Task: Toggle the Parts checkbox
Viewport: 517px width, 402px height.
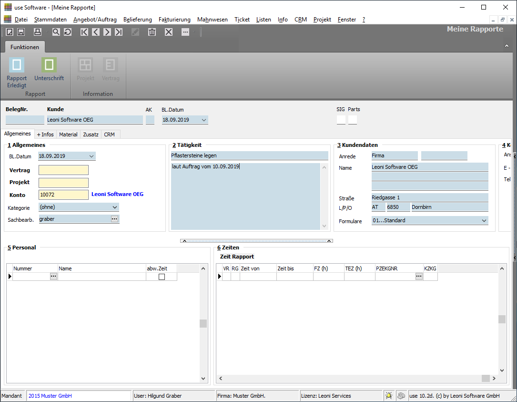Action: click(353, 120)
